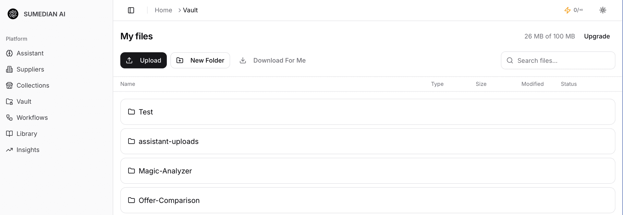623x215 pixels.
Task: Create a New Folder
Action: coord(200,60)
